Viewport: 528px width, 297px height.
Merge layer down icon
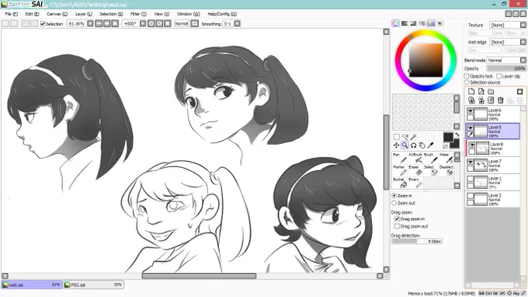[x=481, y=100]
